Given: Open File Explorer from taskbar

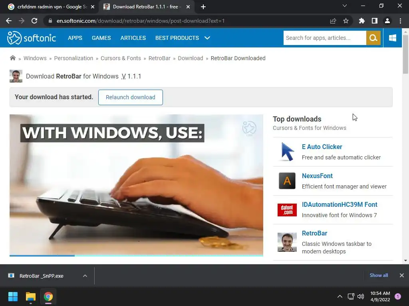Looking at the screenshot, I should [30, 296].
